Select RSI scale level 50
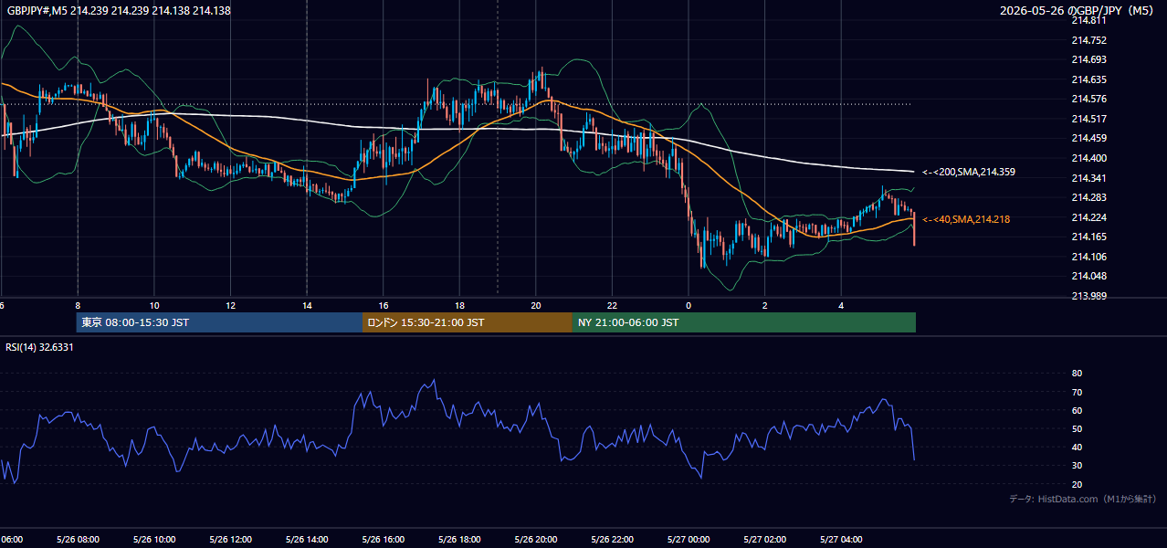Screen dimensions: 1167x548 (1077, 429)
